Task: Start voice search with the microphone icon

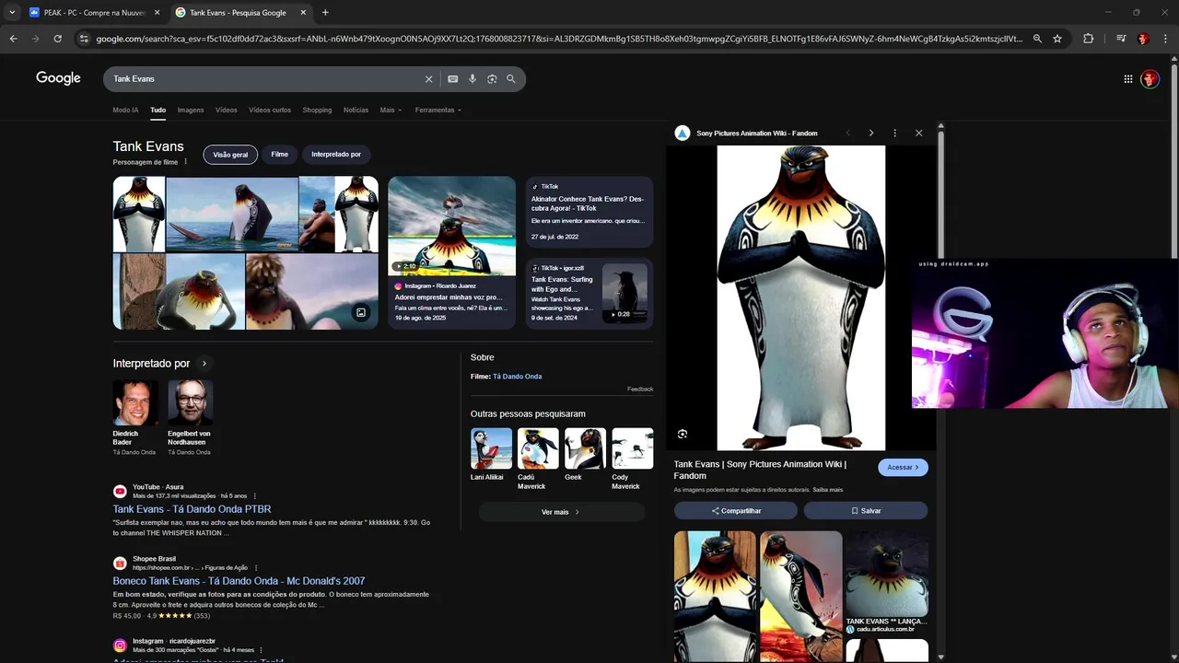Action: (x=473, y=79)
